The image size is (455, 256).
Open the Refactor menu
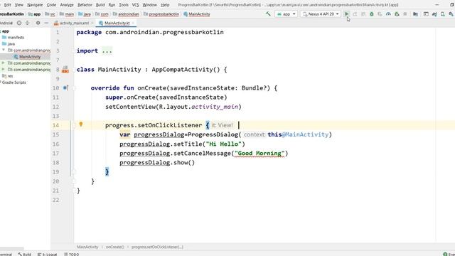click(x=85, y=5)
